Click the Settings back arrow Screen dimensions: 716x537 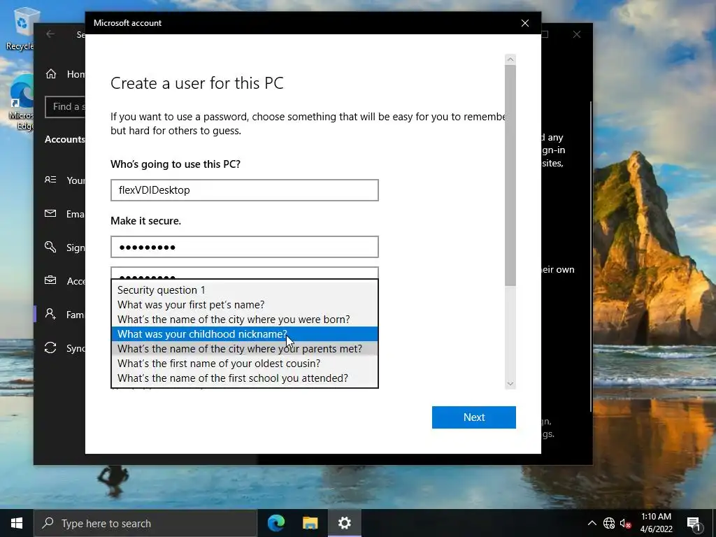click(x=50, y=34)
